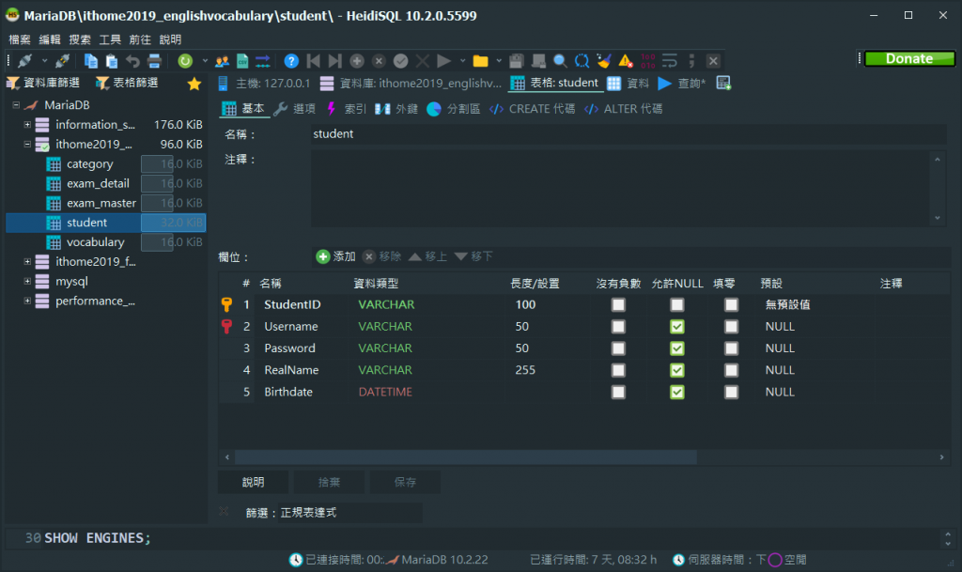Viewport: 962px width, 572px height.
Task: Toggle unsigned checkbox for Birthdate row
Action: point(618,392)
